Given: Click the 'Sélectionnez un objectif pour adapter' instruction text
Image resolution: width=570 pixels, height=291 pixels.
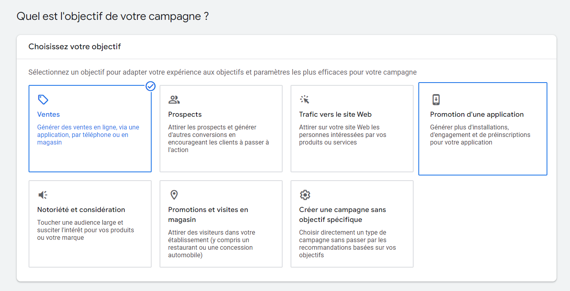Looking at the screenshot, I should pyautogui.click(x=223, y=72).
